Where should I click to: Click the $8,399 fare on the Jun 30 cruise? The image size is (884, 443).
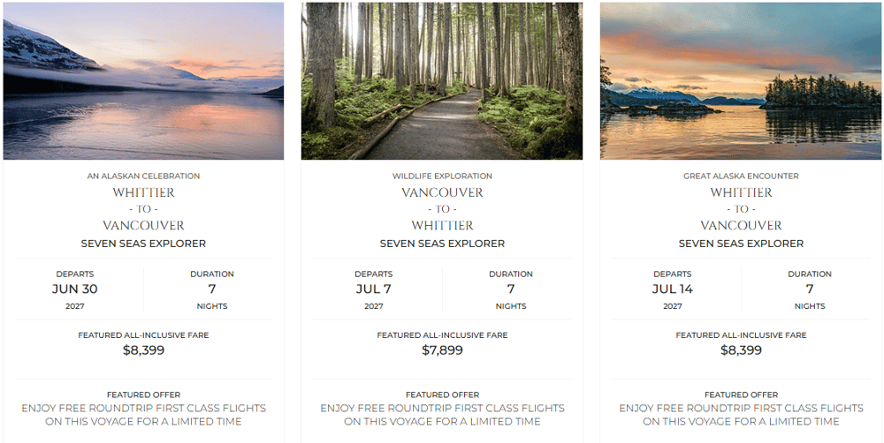(143, 350)
